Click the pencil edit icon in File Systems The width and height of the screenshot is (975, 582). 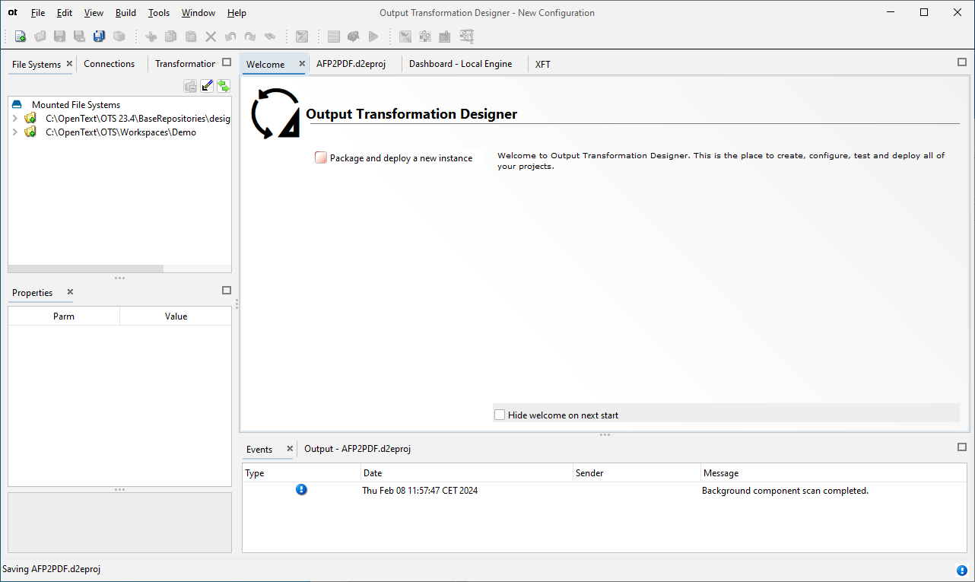[207, 86]
